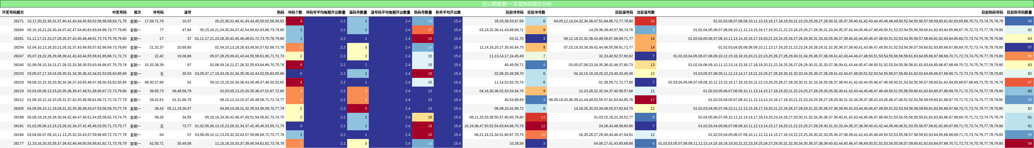Viewport: 1034px width, 148px height.
Task: Click the orange 热码号数量 cell showing 17 in row 26264
Action: pyautogui.click(x=423, y=30)
